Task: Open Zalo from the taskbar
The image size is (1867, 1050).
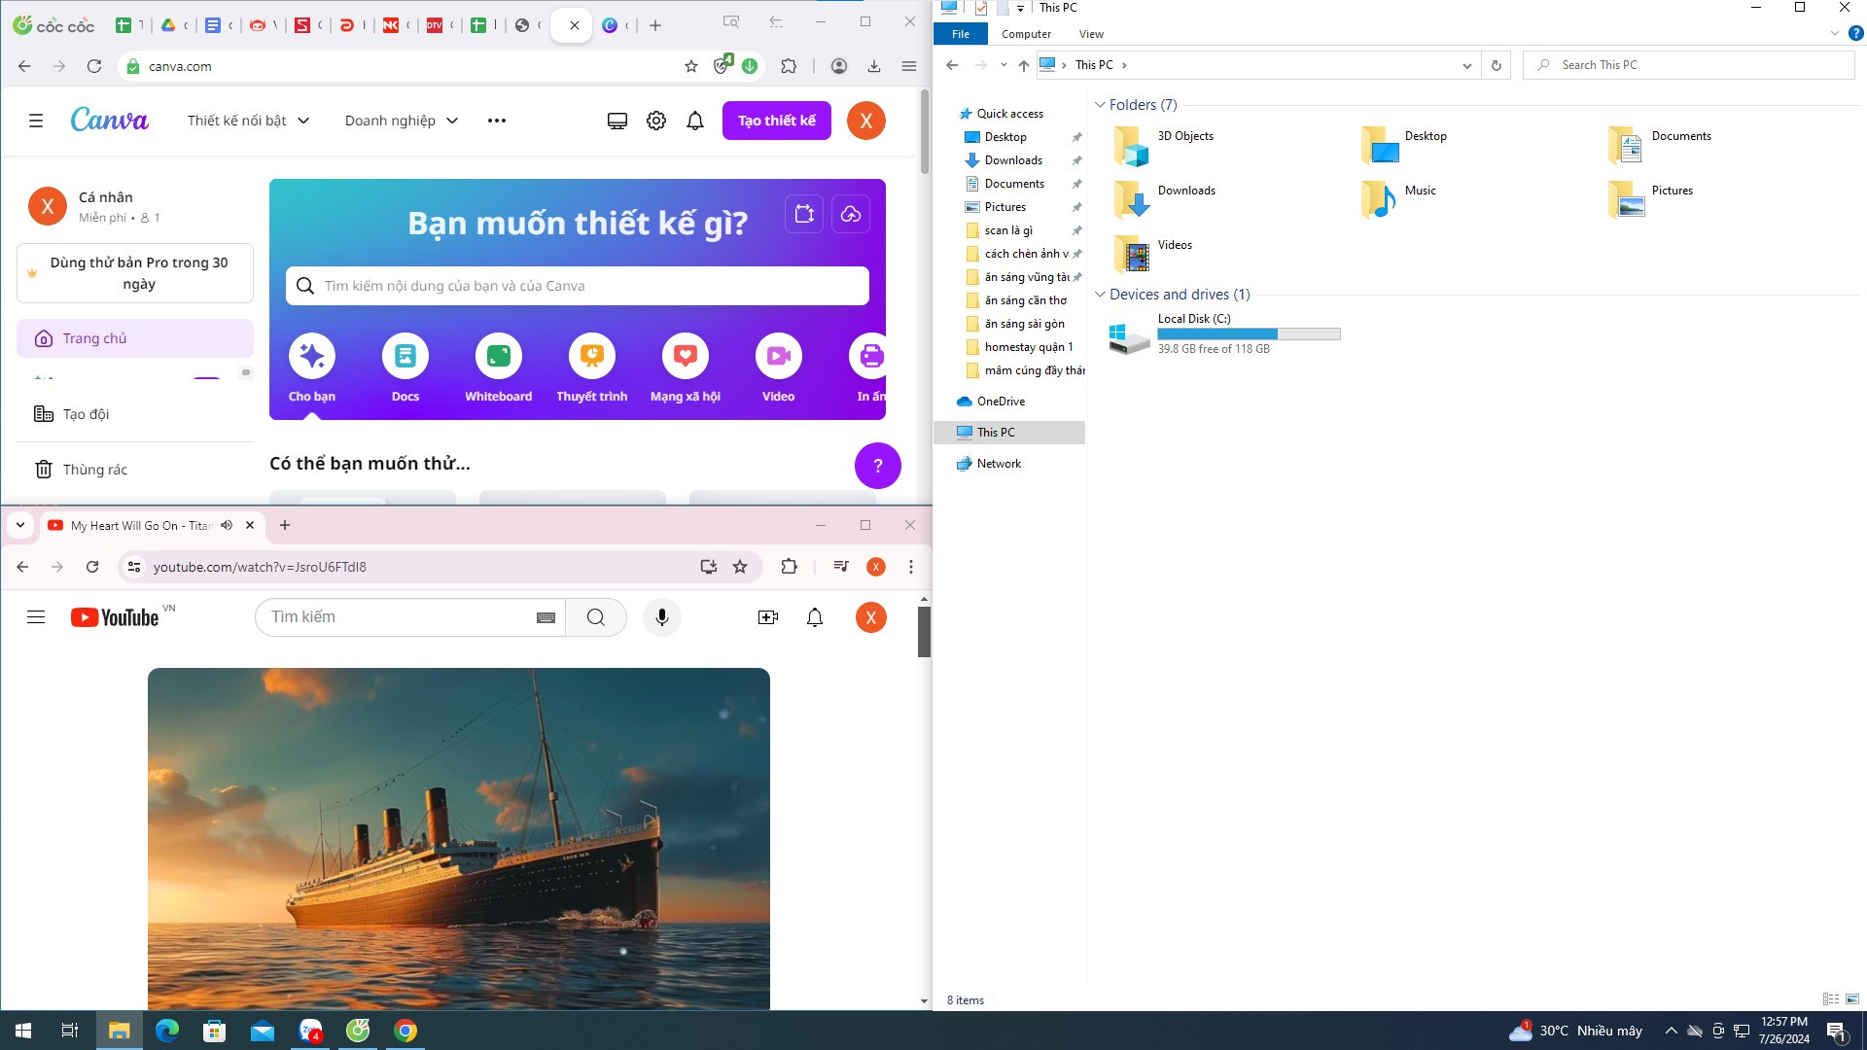Action: point(310,1031)
